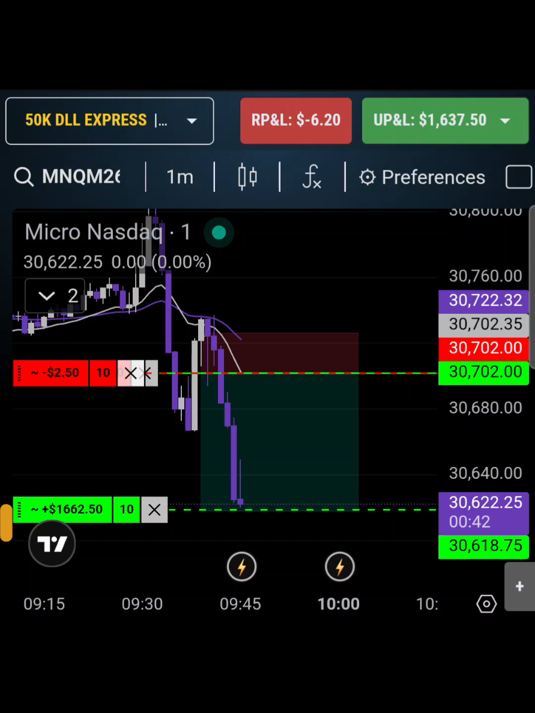Image resolution: width=535 pixels, height=713 pixels.
Task: Click the quantity 10 on the green order
Action: (127, 510)
